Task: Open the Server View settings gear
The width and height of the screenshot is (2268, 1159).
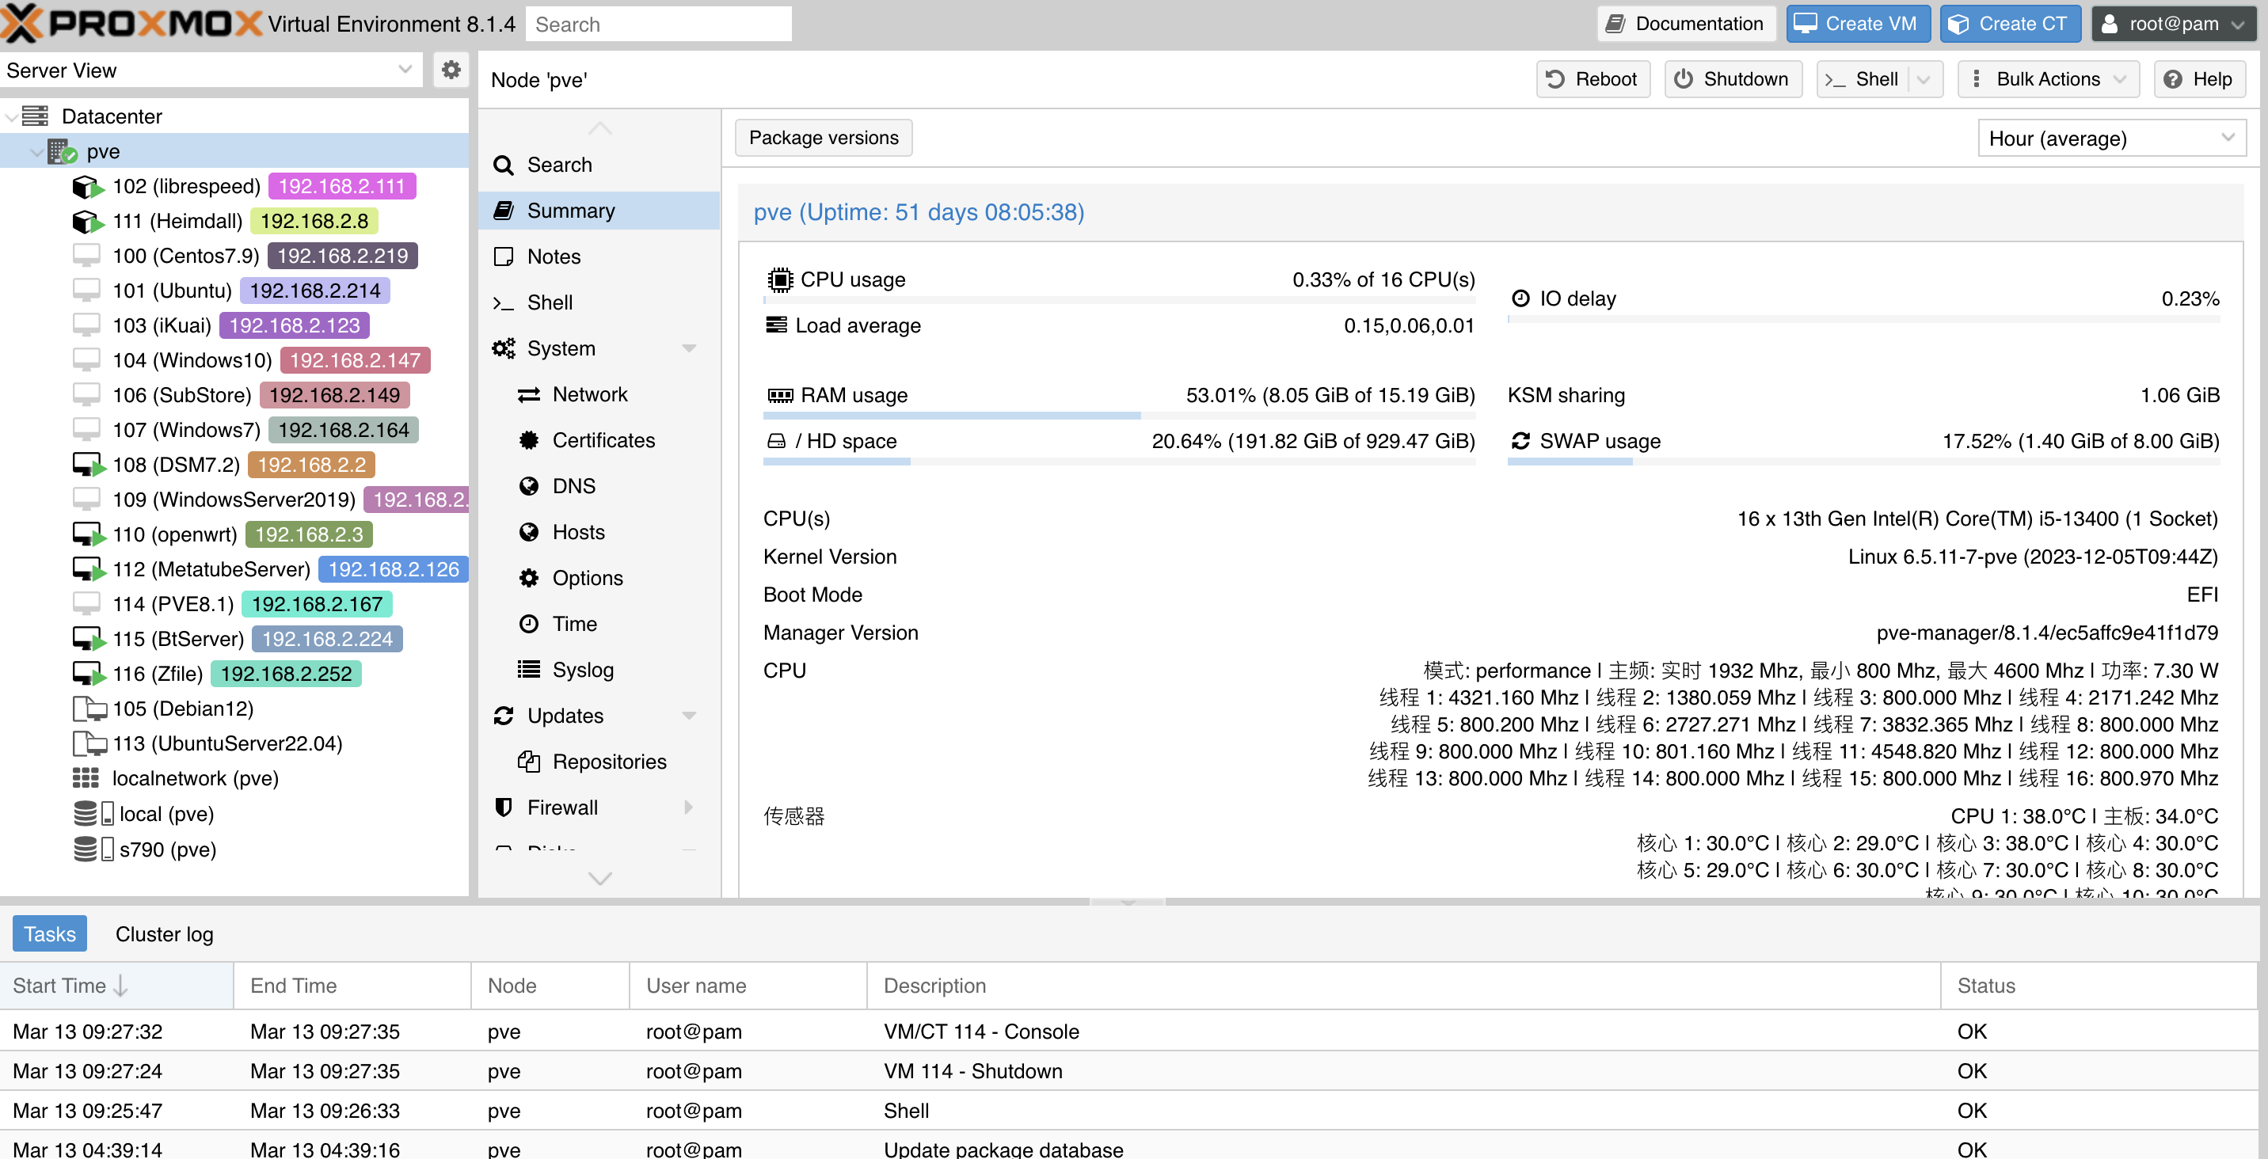Action: click(x=451, y=70)
